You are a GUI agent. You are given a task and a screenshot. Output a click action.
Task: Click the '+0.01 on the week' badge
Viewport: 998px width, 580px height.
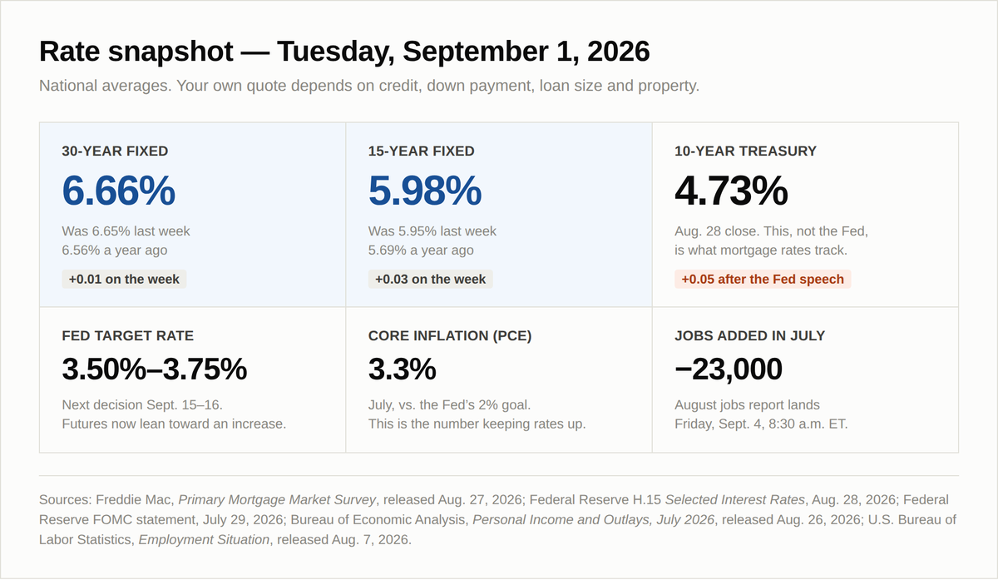pos(124,280)
